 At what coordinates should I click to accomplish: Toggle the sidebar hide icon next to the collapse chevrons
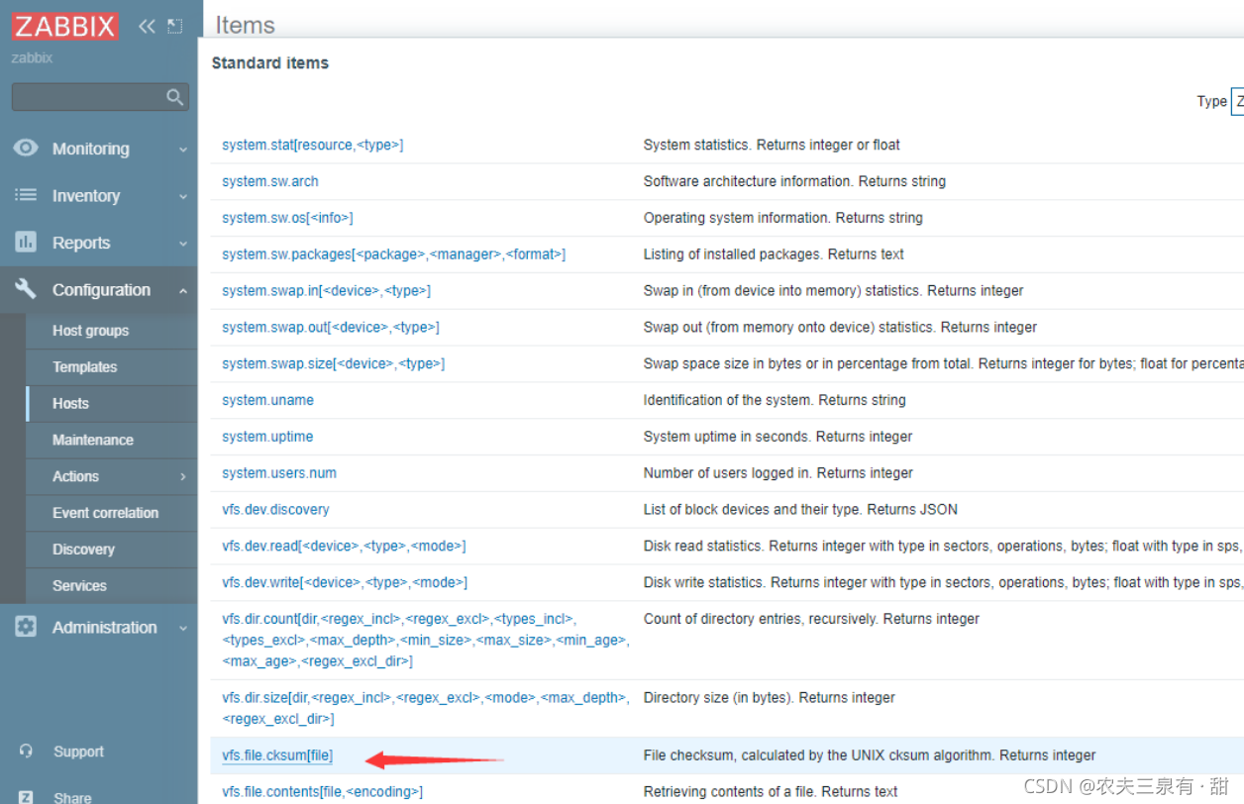point(175,27)
